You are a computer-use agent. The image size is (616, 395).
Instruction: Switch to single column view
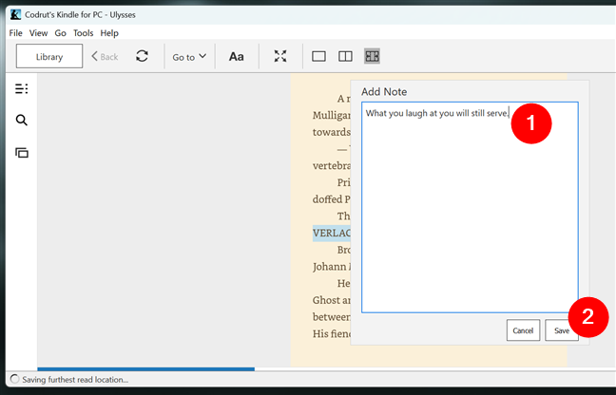point(319,56)
